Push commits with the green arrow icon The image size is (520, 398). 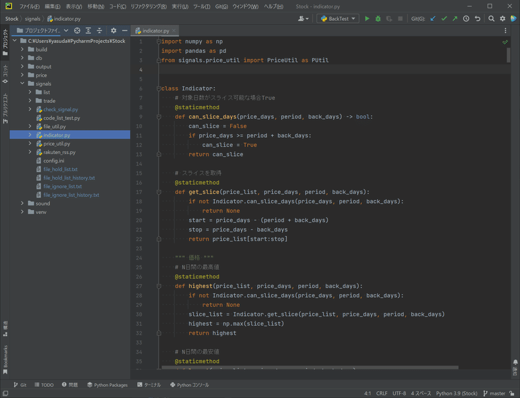pos(455,19)
